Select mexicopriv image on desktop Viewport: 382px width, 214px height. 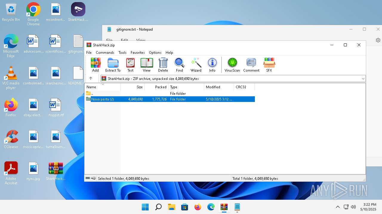pos(33,139)
